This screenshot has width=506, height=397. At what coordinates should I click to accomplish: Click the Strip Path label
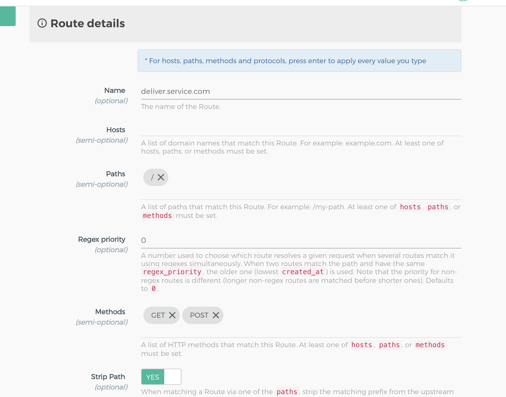point(108,377)
